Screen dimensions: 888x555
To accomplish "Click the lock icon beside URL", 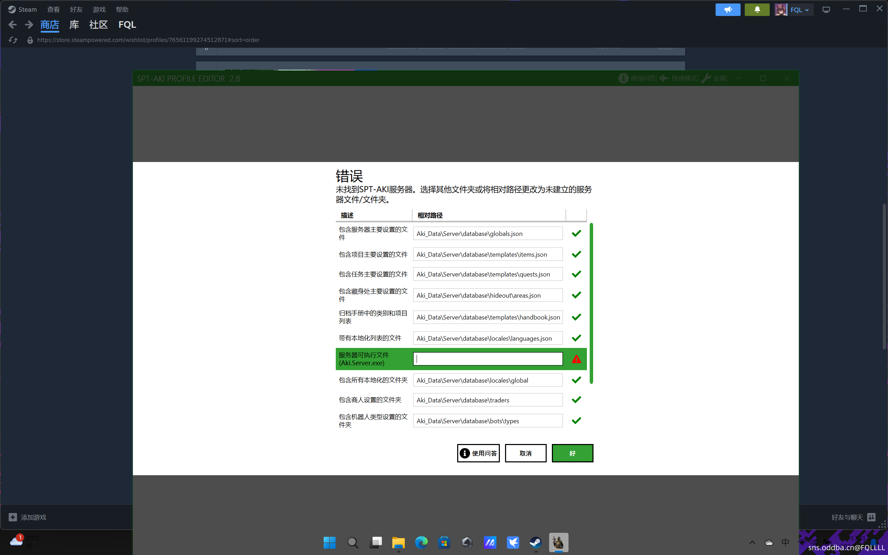I will coord(30,40).
